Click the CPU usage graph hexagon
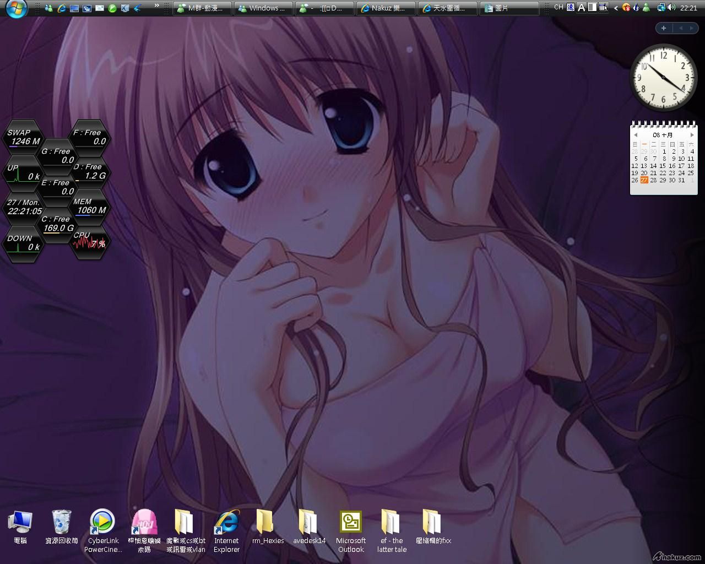 89,242
